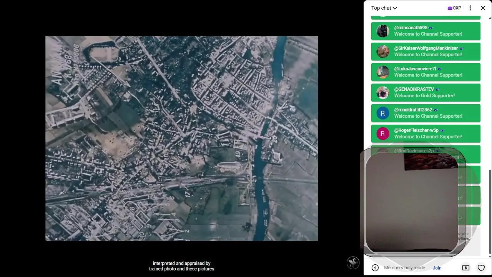Select username @LukaJovanovic-e7l
The image size is (492, 277).
(x=415, y=69)
